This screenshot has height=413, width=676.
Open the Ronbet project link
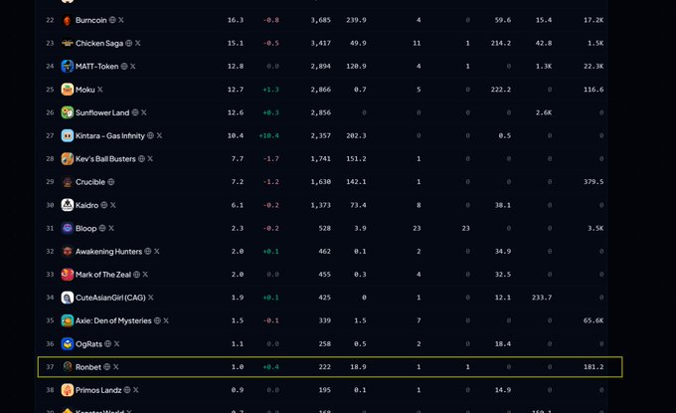[88, 367]
